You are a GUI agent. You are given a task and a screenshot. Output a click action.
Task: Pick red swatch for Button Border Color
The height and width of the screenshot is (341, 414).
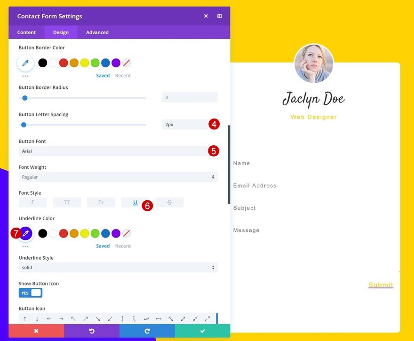coord(64,63)
